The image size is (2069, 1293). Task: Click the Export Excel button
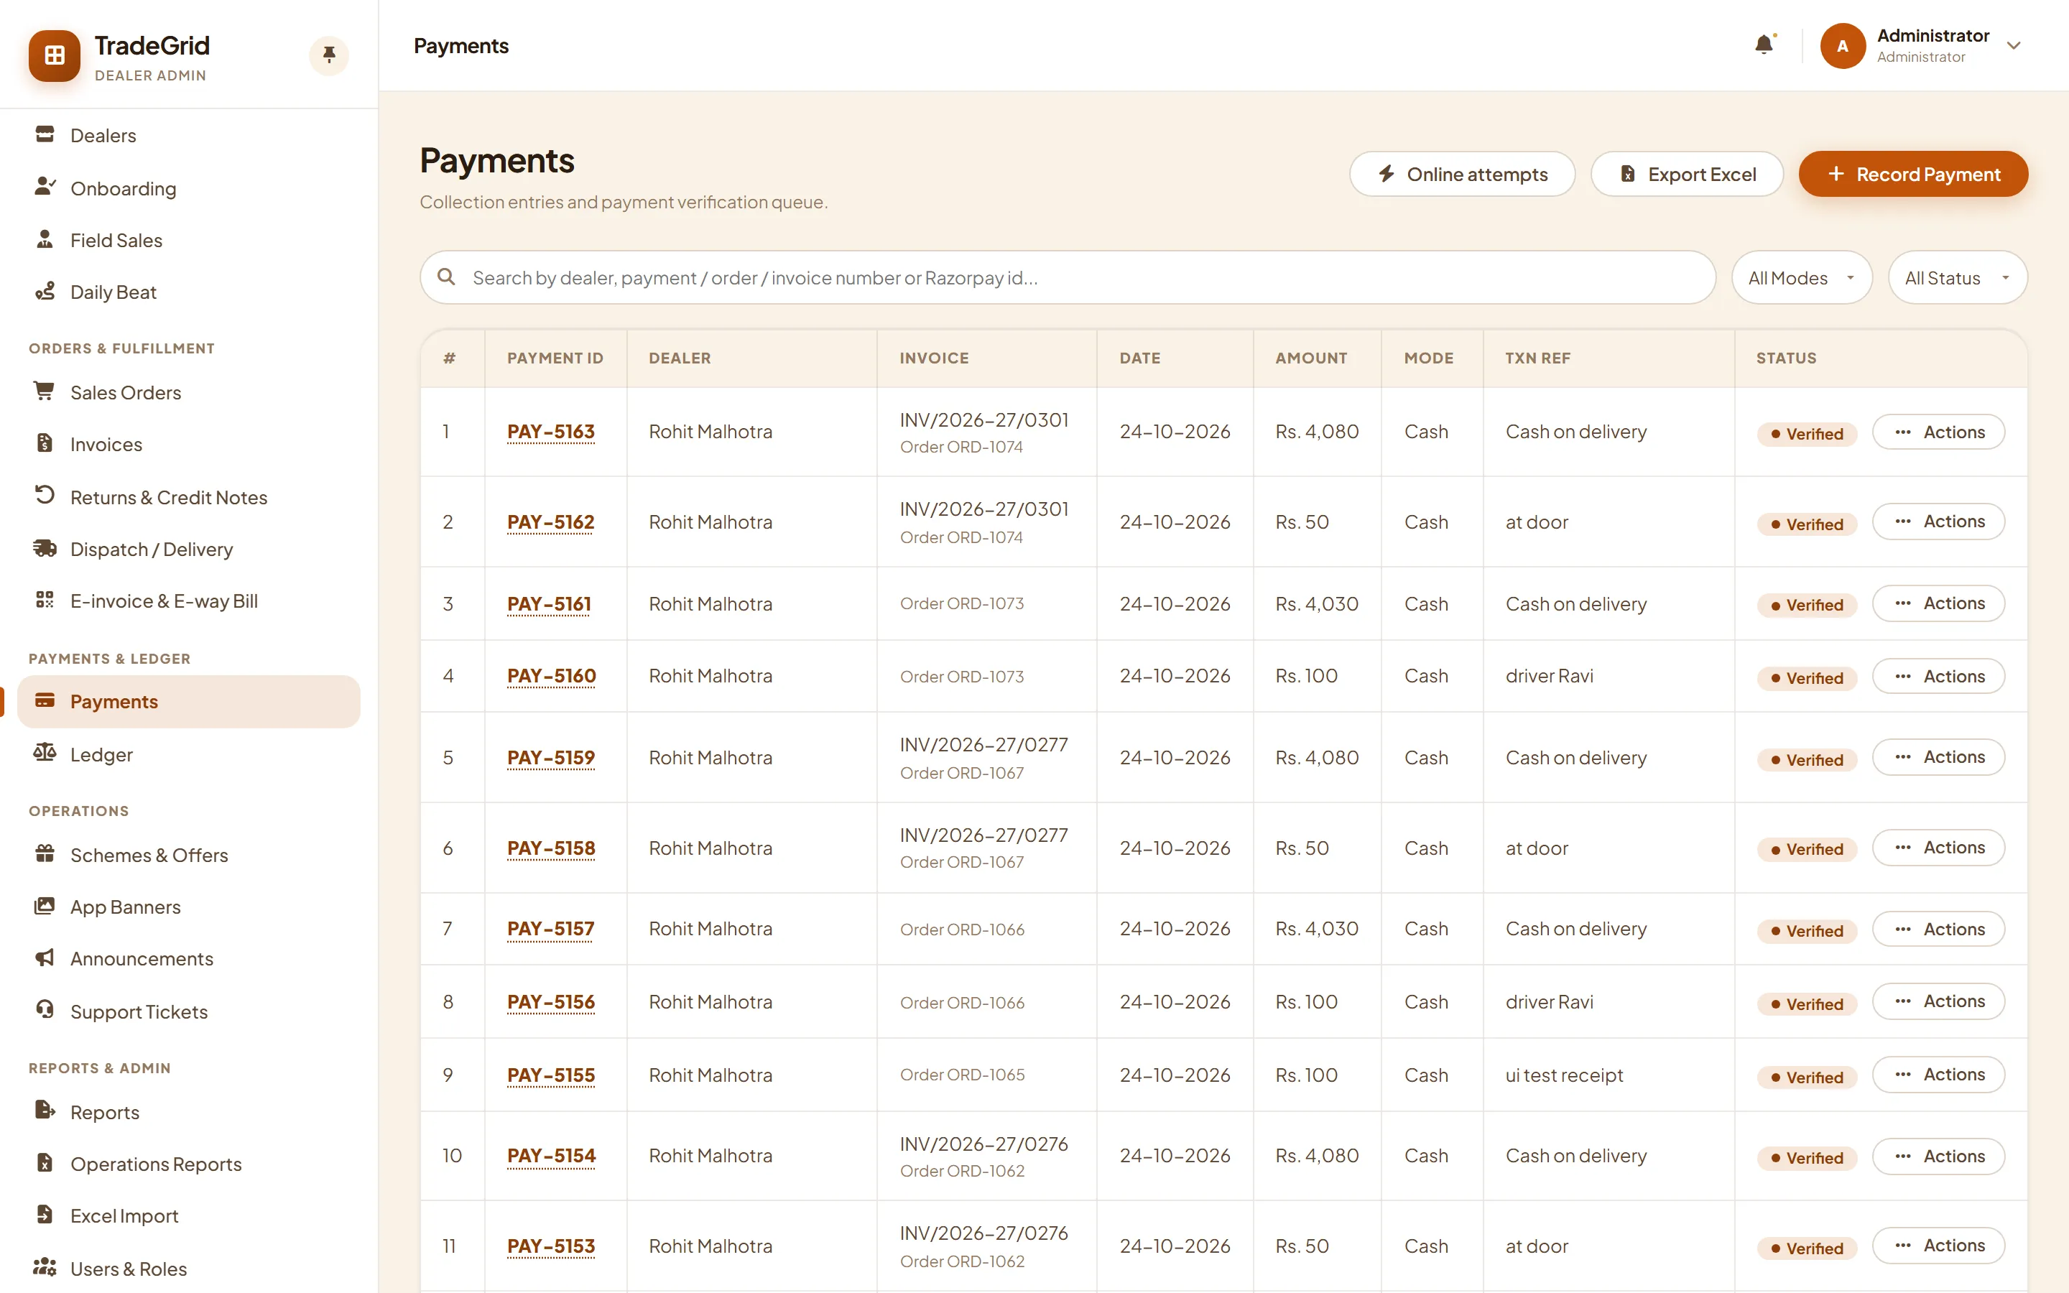[x=1687, y=175]
